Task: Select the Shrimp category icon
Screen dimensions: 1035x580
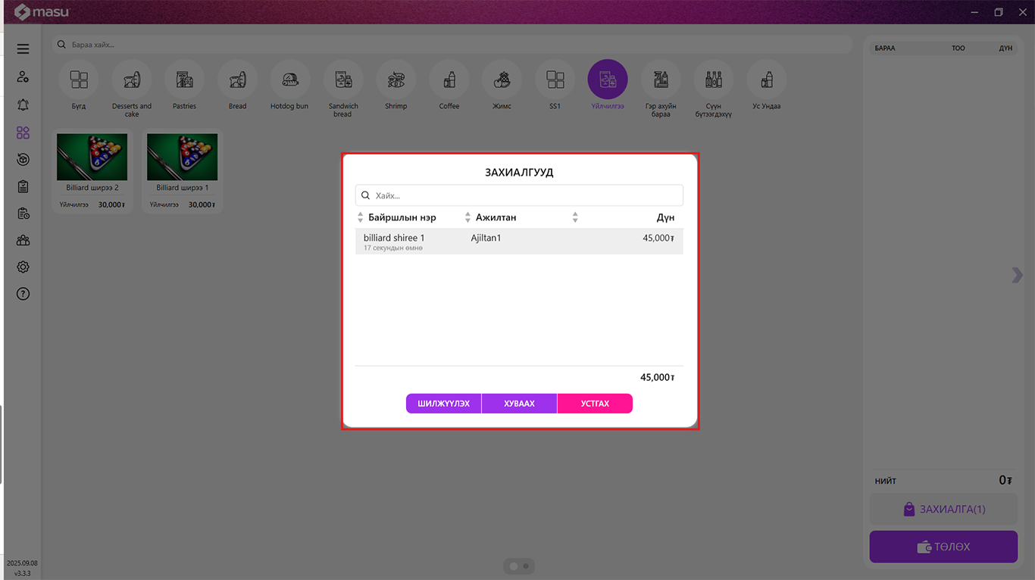Action: (x=396, y=80)
